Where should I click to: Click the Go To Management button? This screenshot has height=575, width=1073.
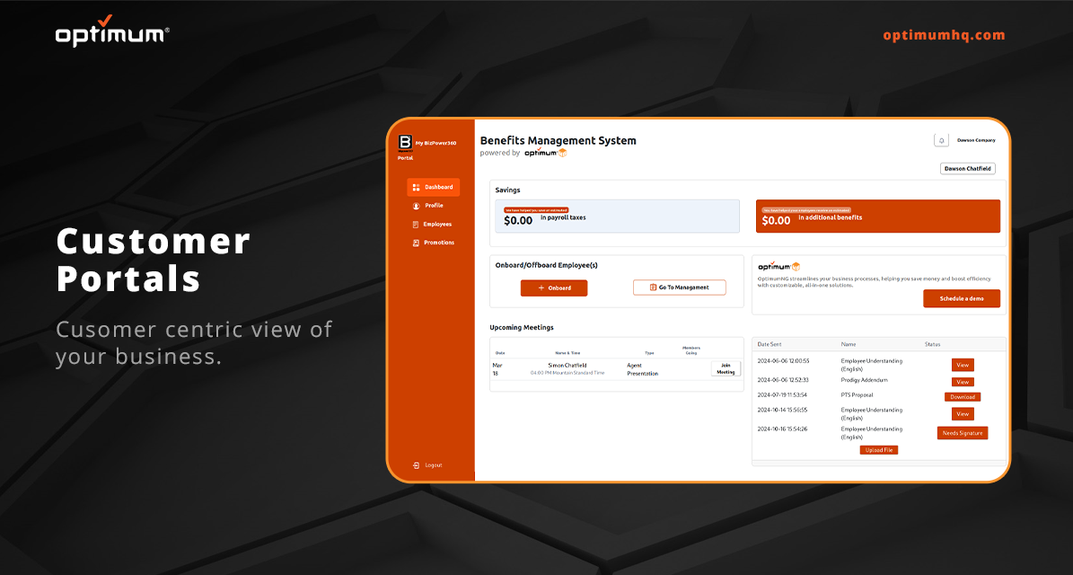tap(680, 287)
